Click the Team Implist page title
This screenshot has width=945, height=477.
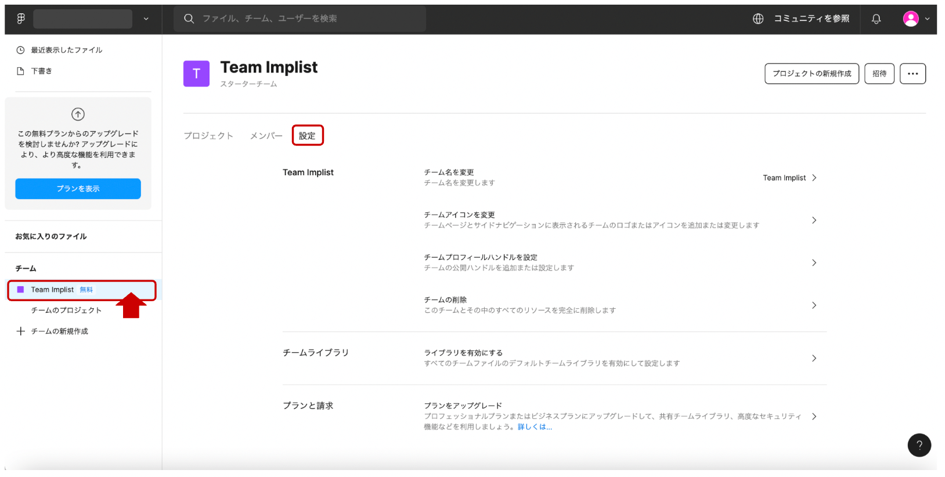pos(269,67)
